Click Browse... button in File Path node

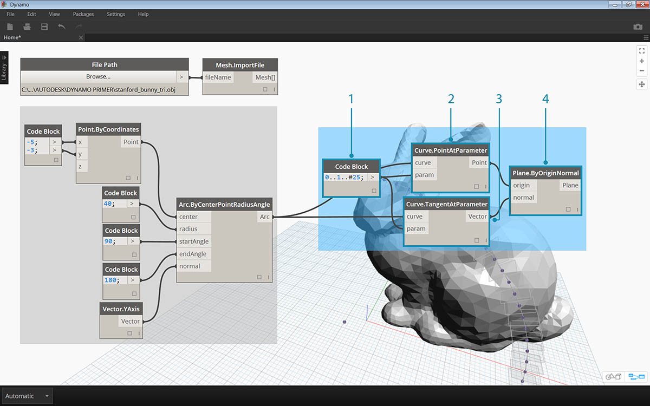coord(98,77)
